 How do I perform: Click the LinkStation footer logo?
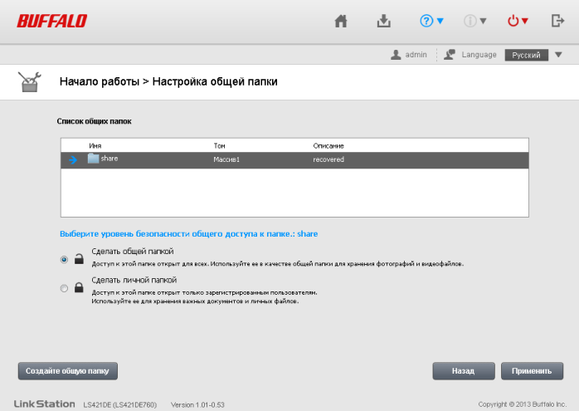[44, 404]
